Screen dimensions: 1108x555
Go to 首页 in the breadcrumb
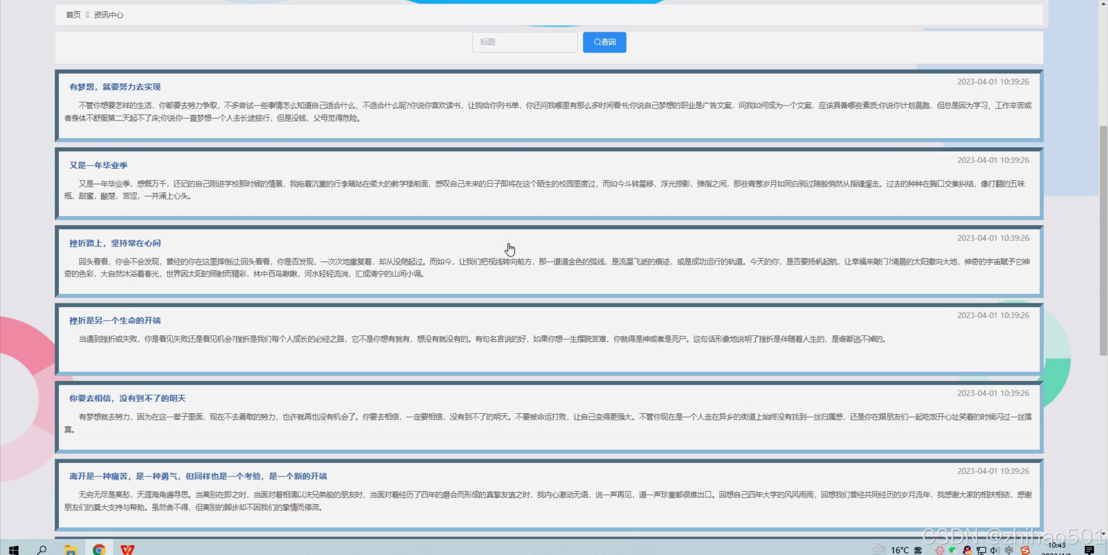73,15
